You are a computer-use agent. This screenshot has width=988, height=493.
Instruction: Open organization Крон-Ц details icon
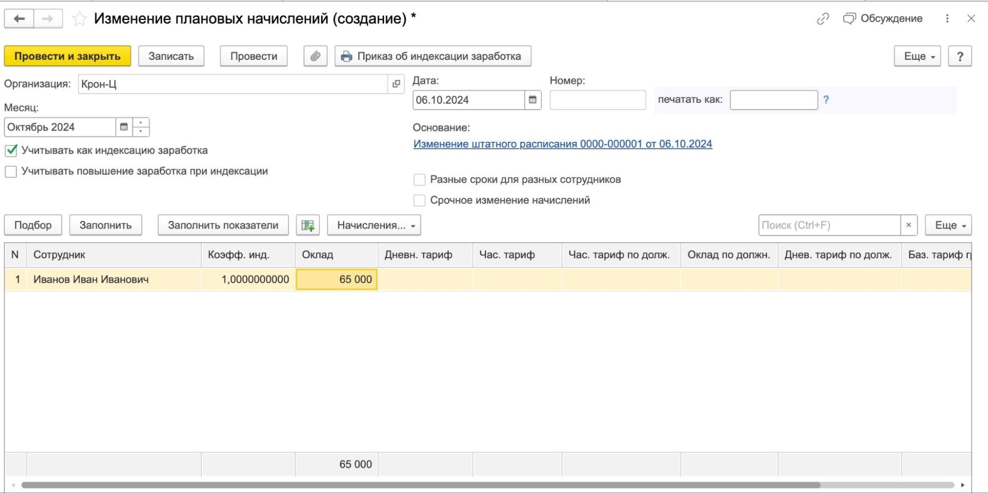(x=396, y=84)
